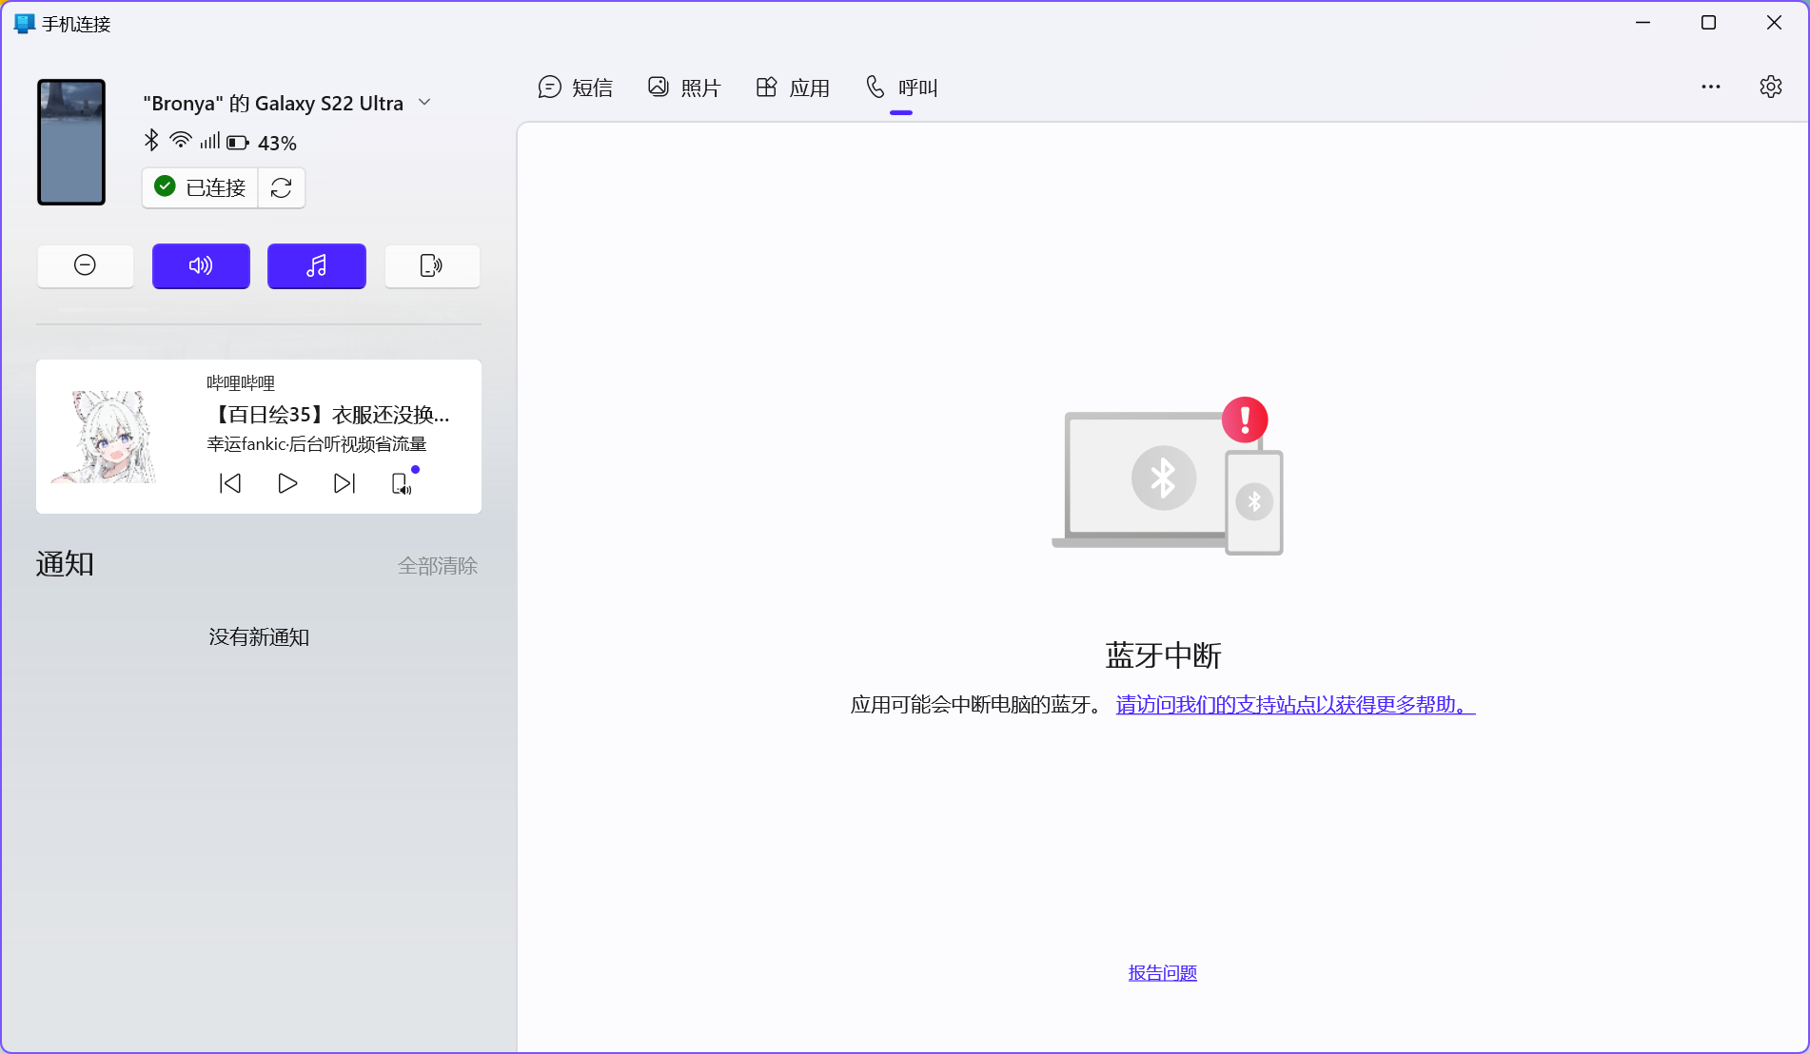The width and height of the screenshot is (1810, 1054).
Task: Toggle the phone ringer sound button
Action: [201, 265]
